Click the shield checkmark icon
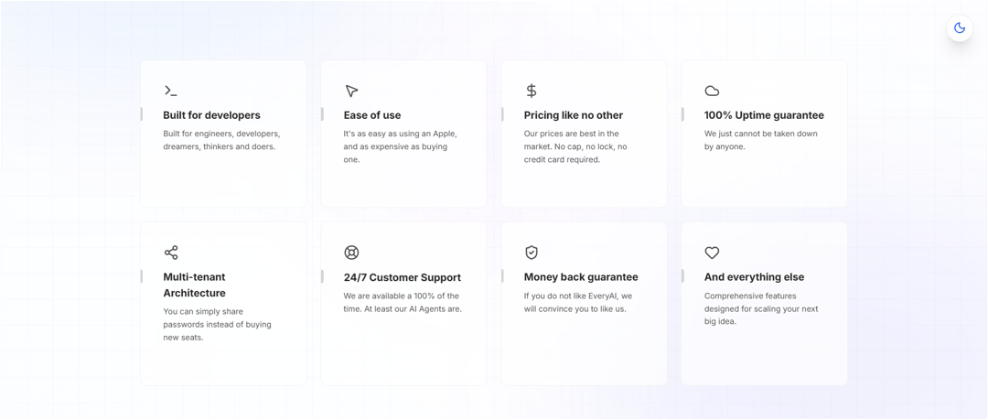 [x=532, y=253]
